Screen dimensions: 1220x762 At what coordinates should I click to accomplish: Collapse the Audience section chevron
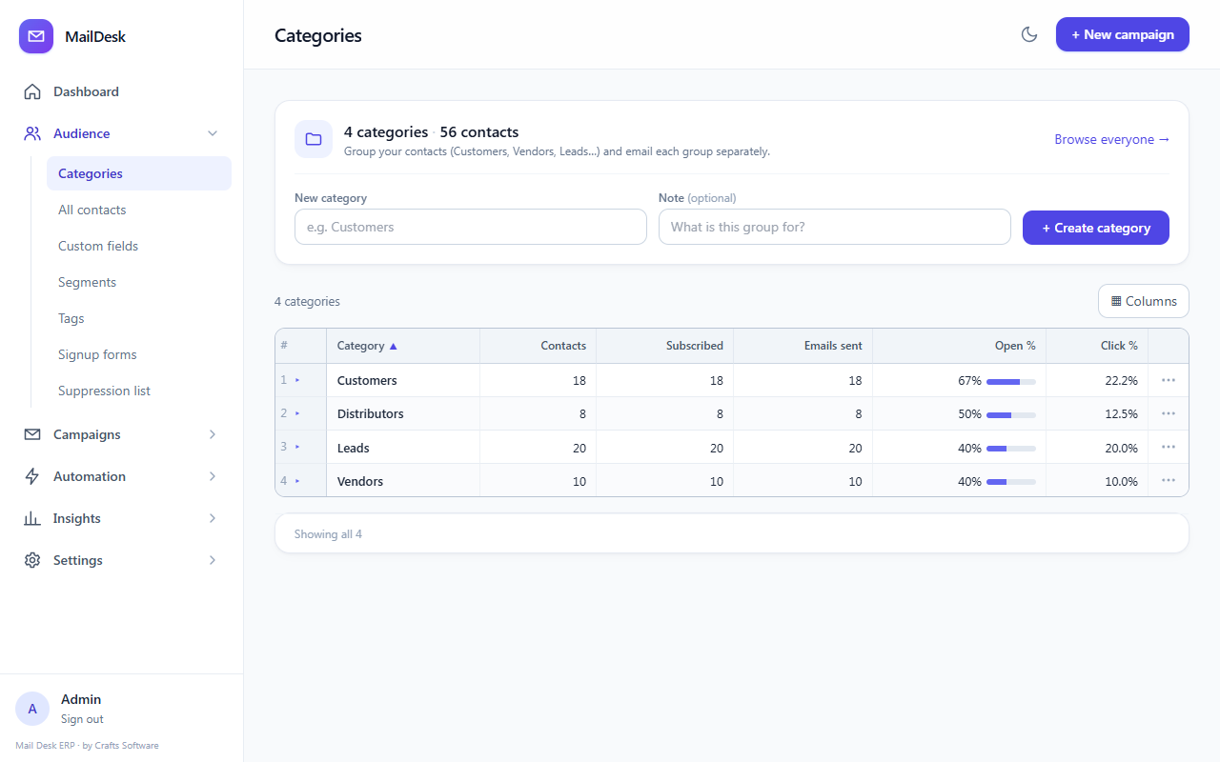(213, 133)
